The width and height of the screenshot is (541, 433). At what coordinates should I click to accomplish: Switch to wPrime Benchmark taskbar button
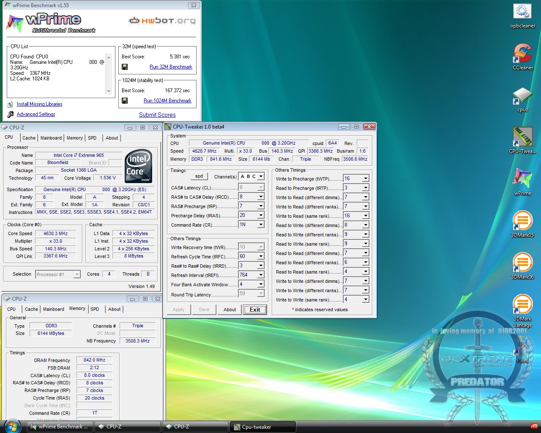click(x=60, y=427)
